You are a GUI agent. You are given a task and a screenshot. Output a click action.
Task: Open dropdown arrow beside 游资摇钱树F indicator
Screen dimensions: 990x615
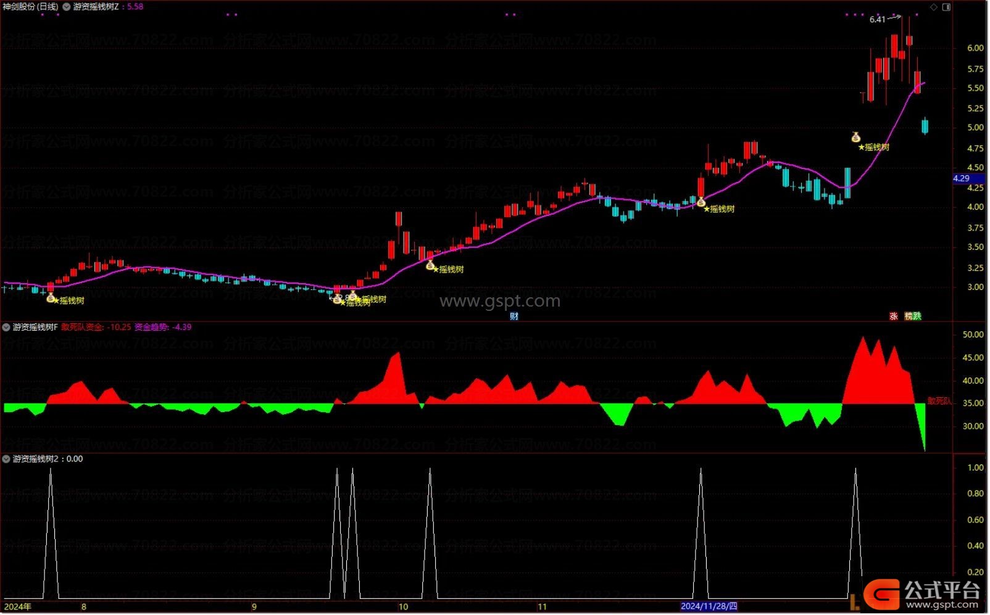(x=6, y=327)
